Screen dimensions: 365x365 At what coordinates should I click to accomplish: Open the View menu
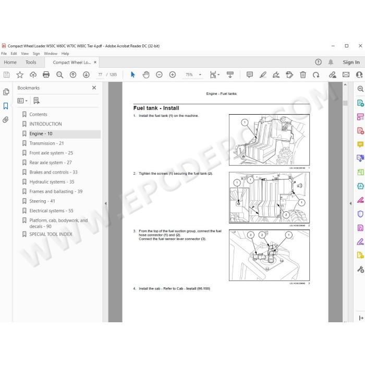[25, 54]
